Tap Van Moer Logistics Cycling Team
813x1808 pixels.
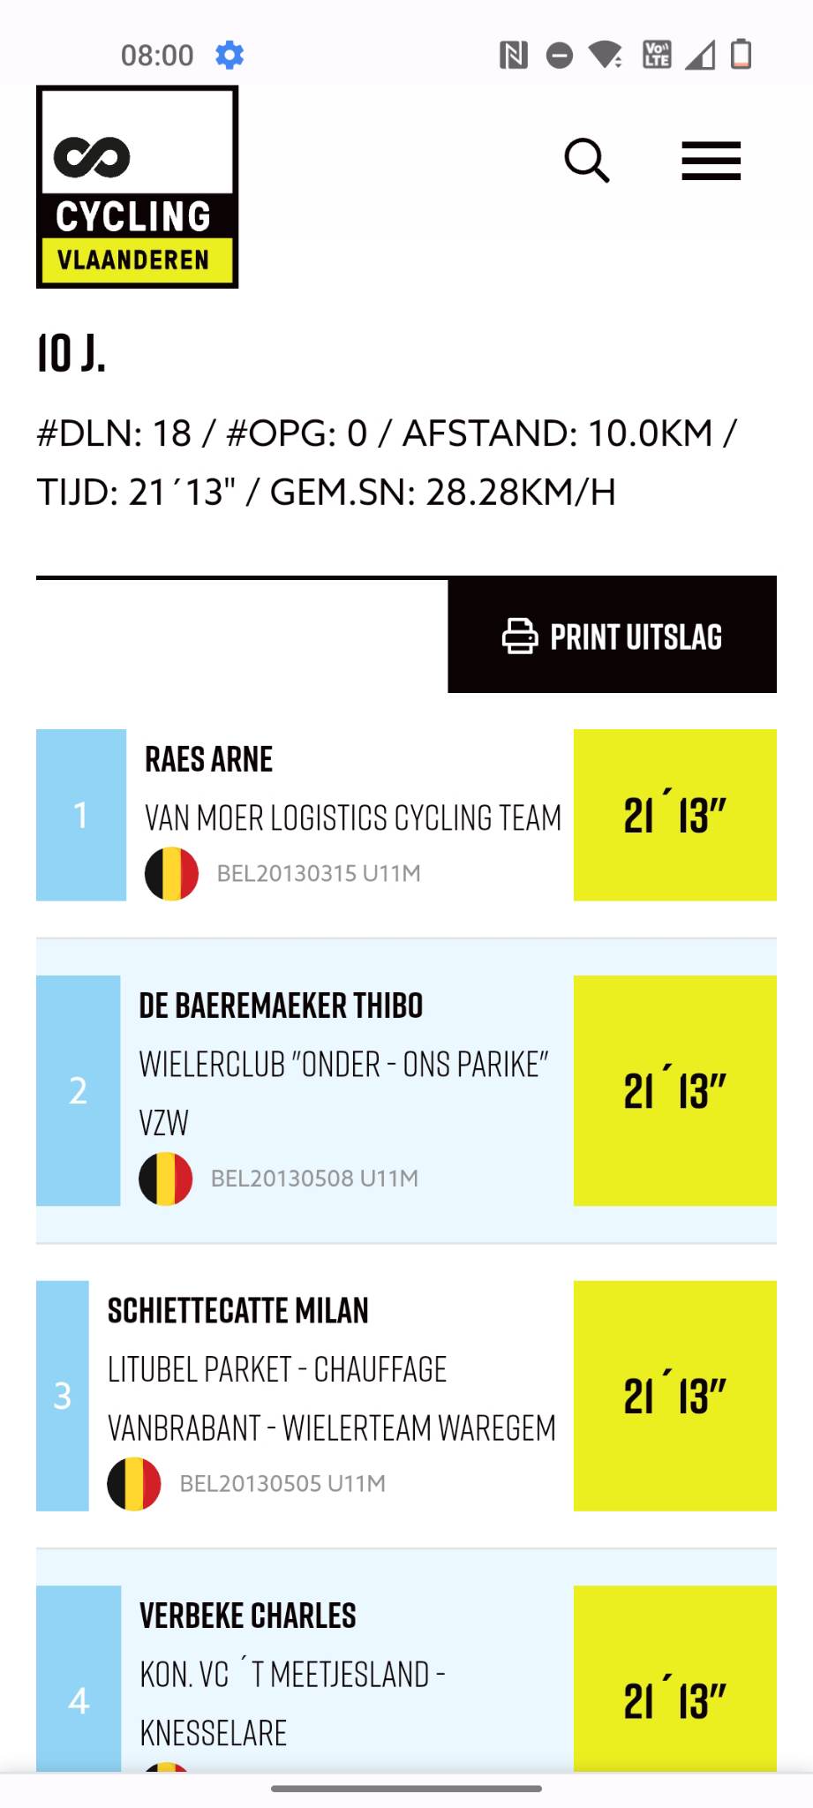click(353, 817)
